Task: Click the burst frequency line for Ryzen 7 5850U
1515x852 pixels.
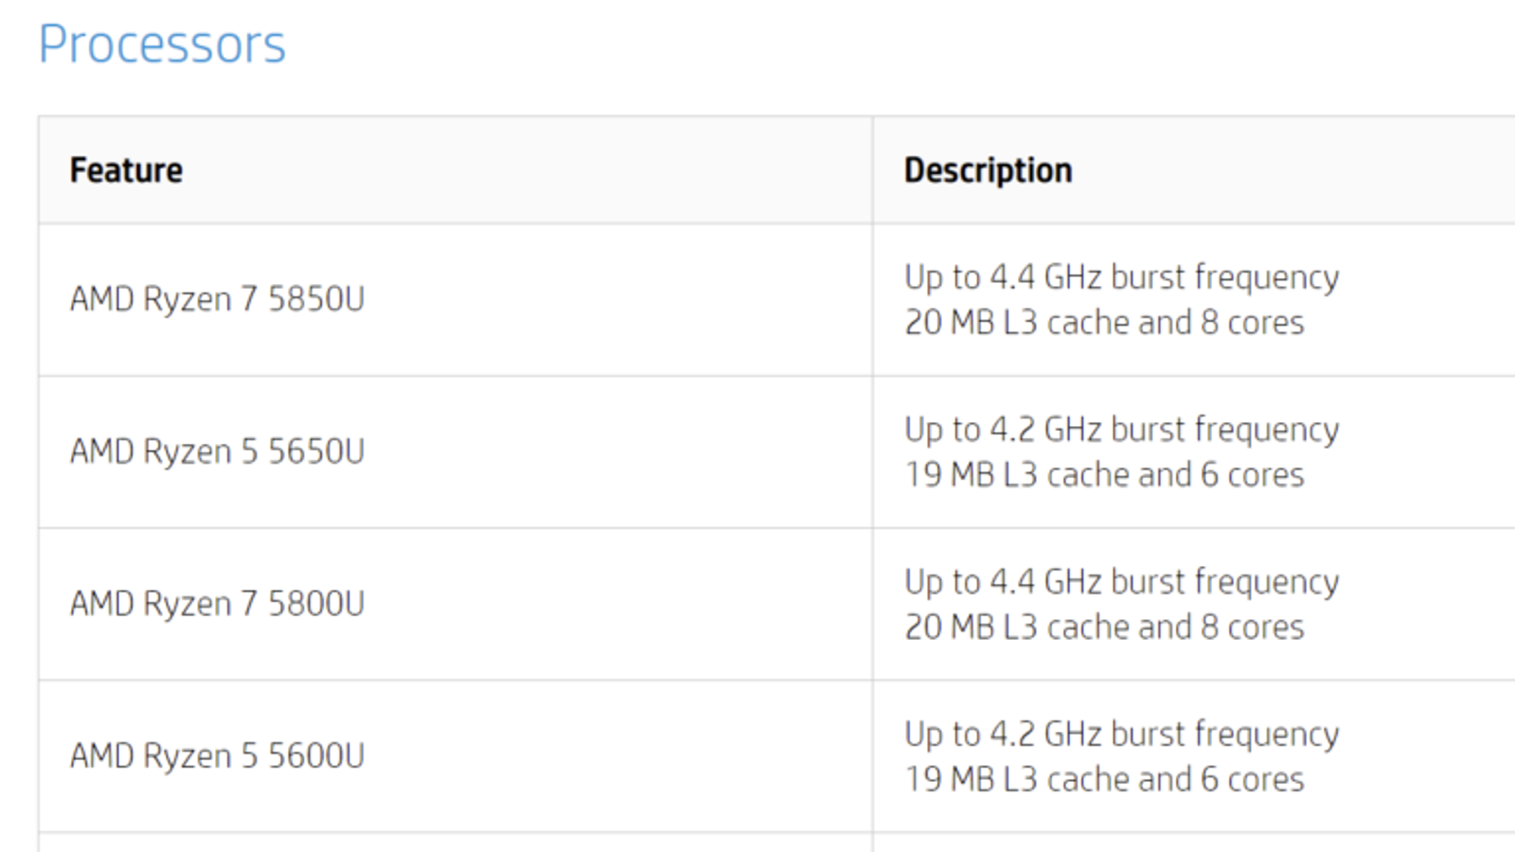Action: 1121,277
